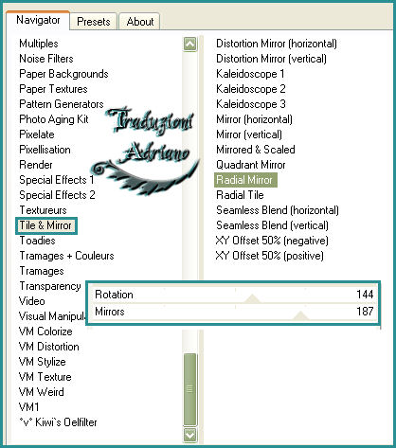Choose Seamless Blend (vertical) filter
This screenshot has width=396, height=448.
click(272, 225)
